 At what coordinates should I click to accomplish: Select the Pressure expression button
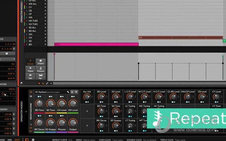click(41, 69)
